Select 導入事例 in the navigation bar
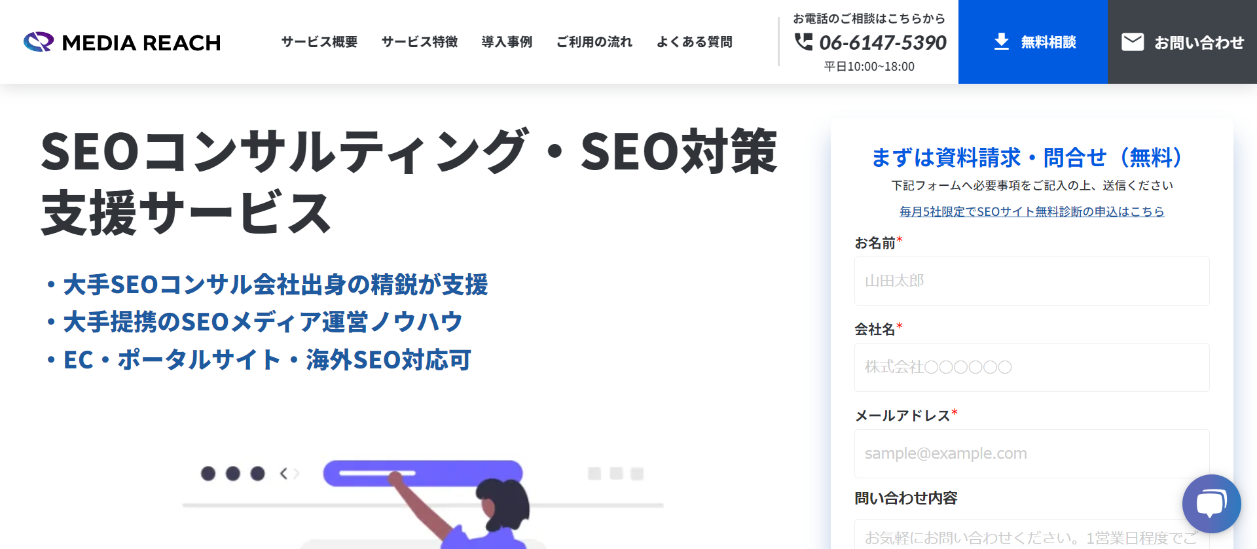Viewport: 1257px width, 549px height. click(x=507, y=42)
